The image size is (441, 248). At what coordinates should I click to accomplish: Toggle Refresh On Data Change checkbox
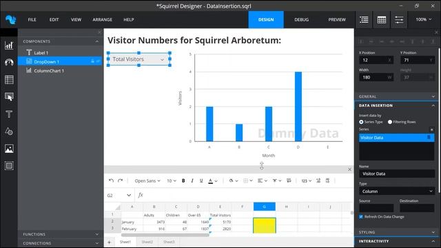361,217
